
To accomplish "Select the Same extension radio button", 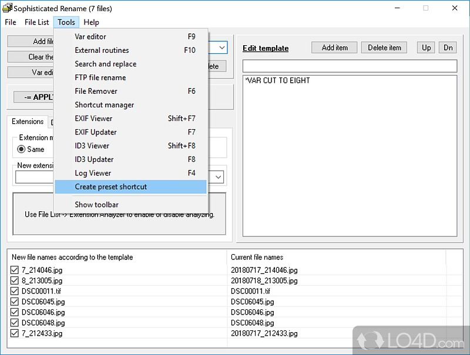I will tap(21, 149).
